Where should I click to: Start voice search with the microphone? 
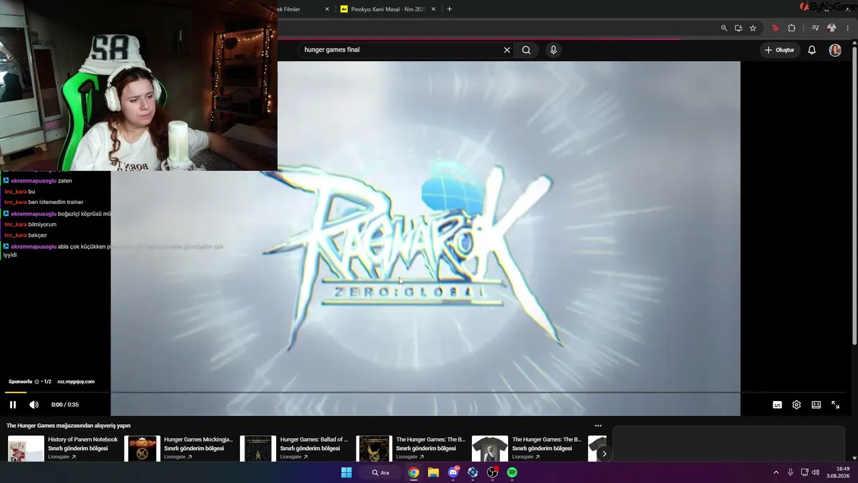tap(553, 50)
